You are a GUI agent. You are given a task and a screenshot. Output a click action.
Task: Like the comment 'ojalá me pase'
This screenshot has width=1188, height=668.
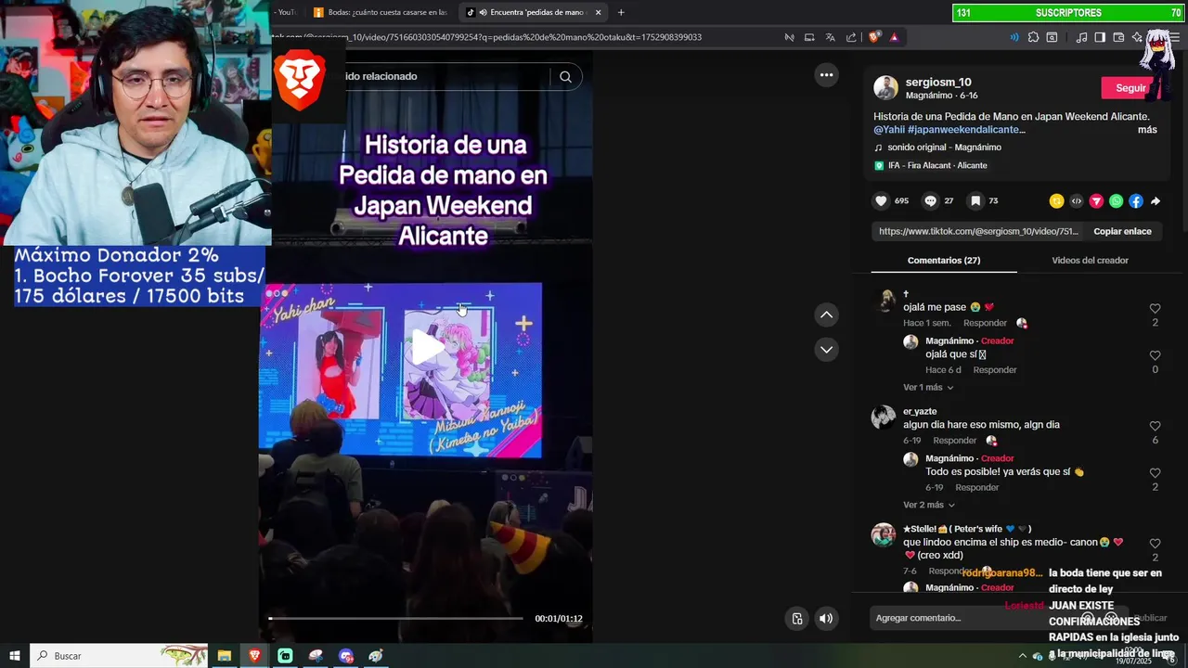1155,308
